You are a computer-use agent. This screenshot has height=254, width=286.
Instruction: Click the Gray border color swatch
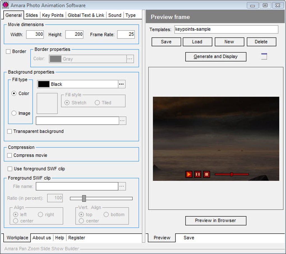click(56, 59)
